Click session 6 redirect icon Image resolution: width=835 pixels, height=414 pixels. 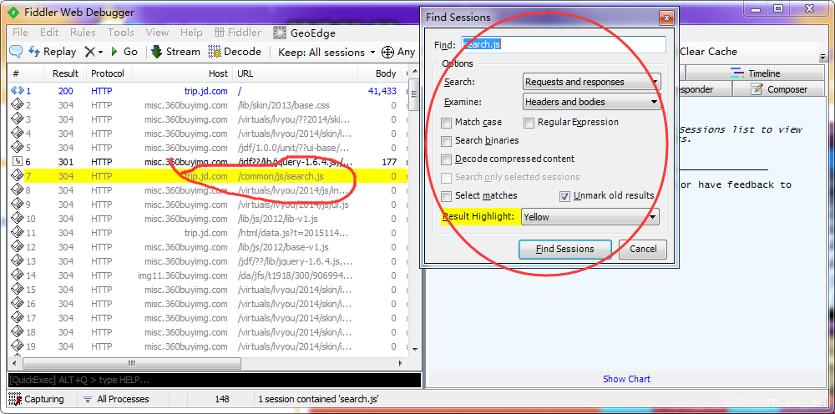(x=17, y=162)
